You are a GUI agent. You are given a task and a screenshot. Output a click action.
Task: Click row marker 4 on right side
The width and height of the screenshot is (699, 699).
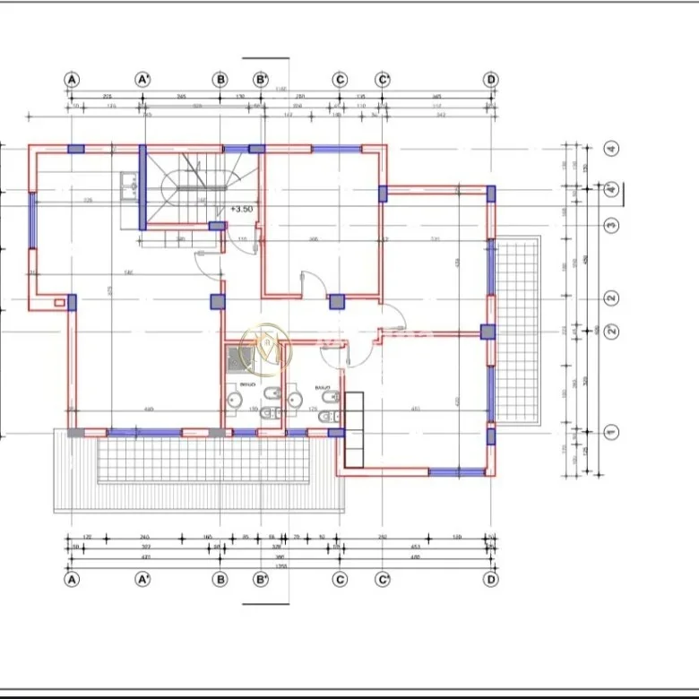[611, 149]
